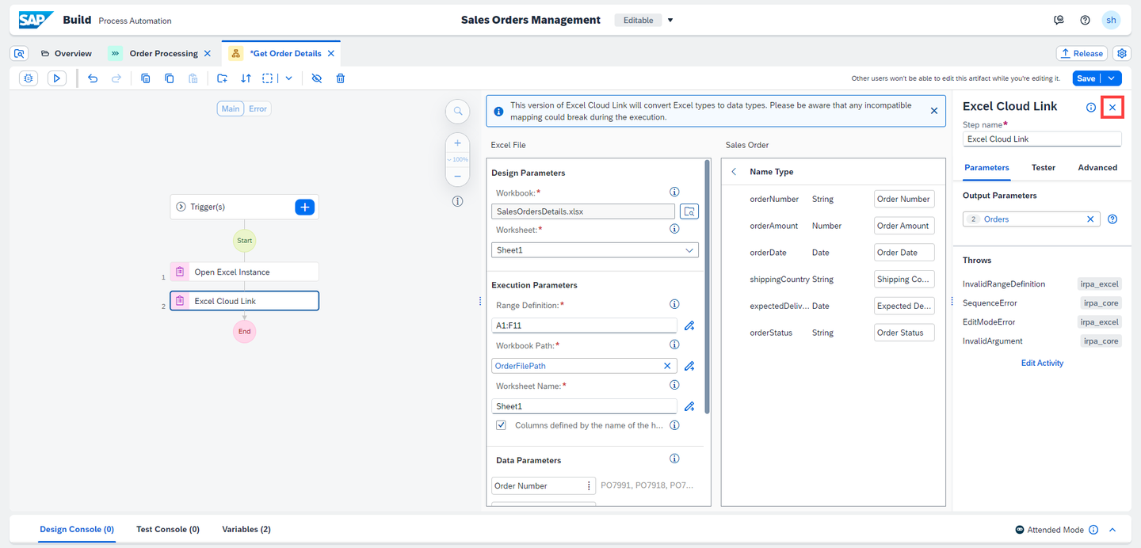Screen dimensions: 1141x548
Task: Undo the last action
Action: pyautogui.click(x=93, y=78)
